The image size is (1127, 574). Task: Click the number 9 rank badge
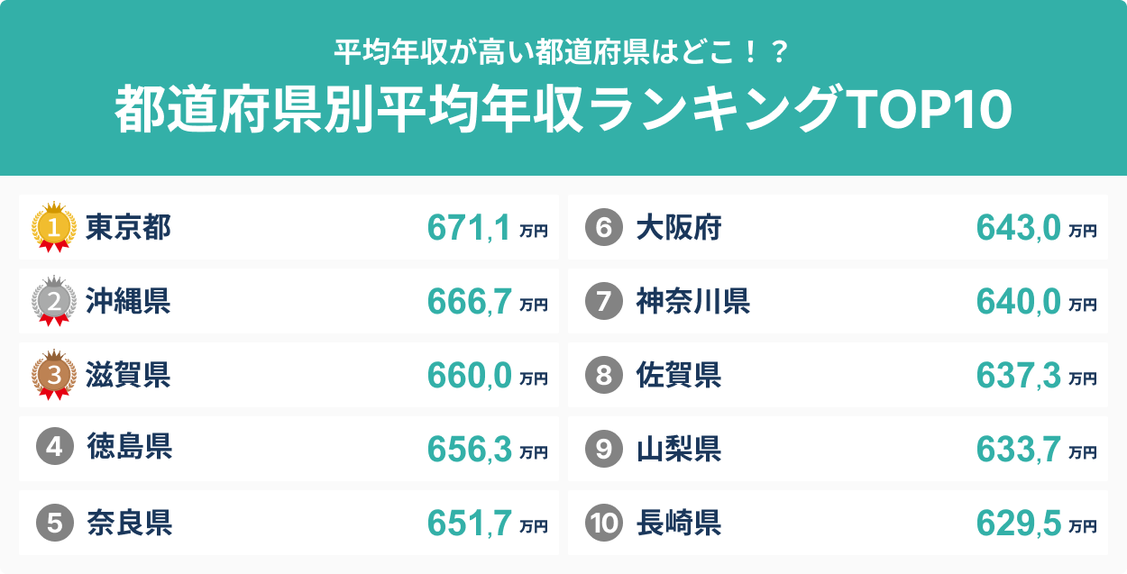coord(603,449)
